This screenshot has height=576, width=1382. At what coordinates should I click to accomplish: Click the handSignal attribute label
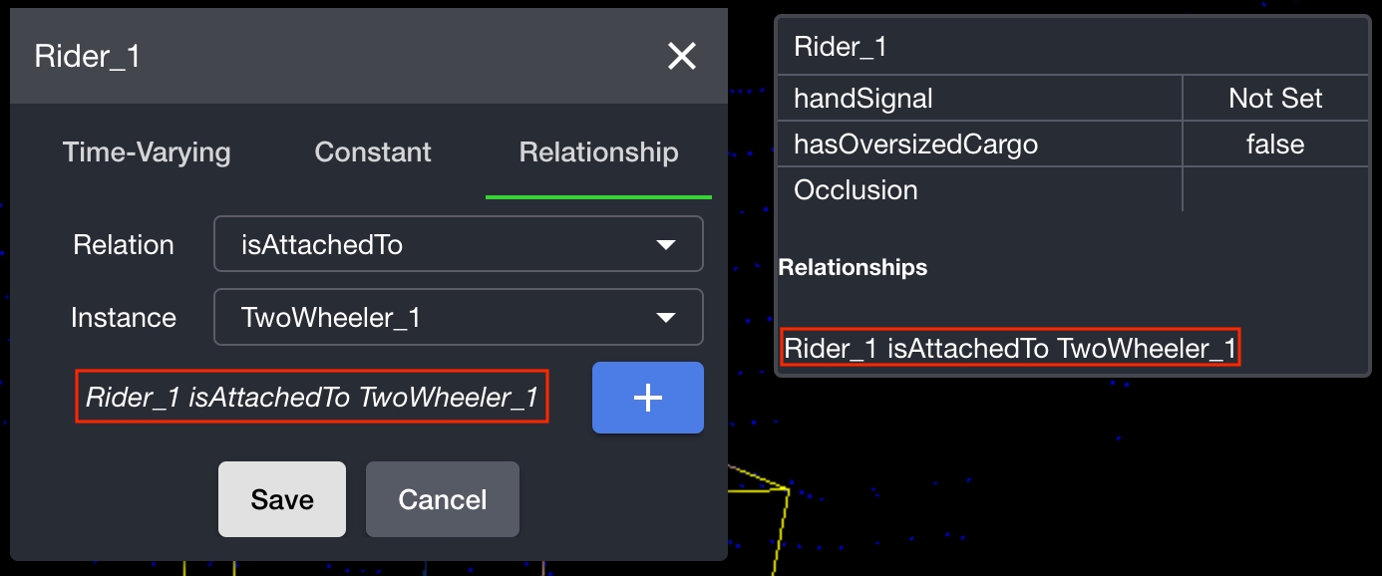[x=864, y=98]
